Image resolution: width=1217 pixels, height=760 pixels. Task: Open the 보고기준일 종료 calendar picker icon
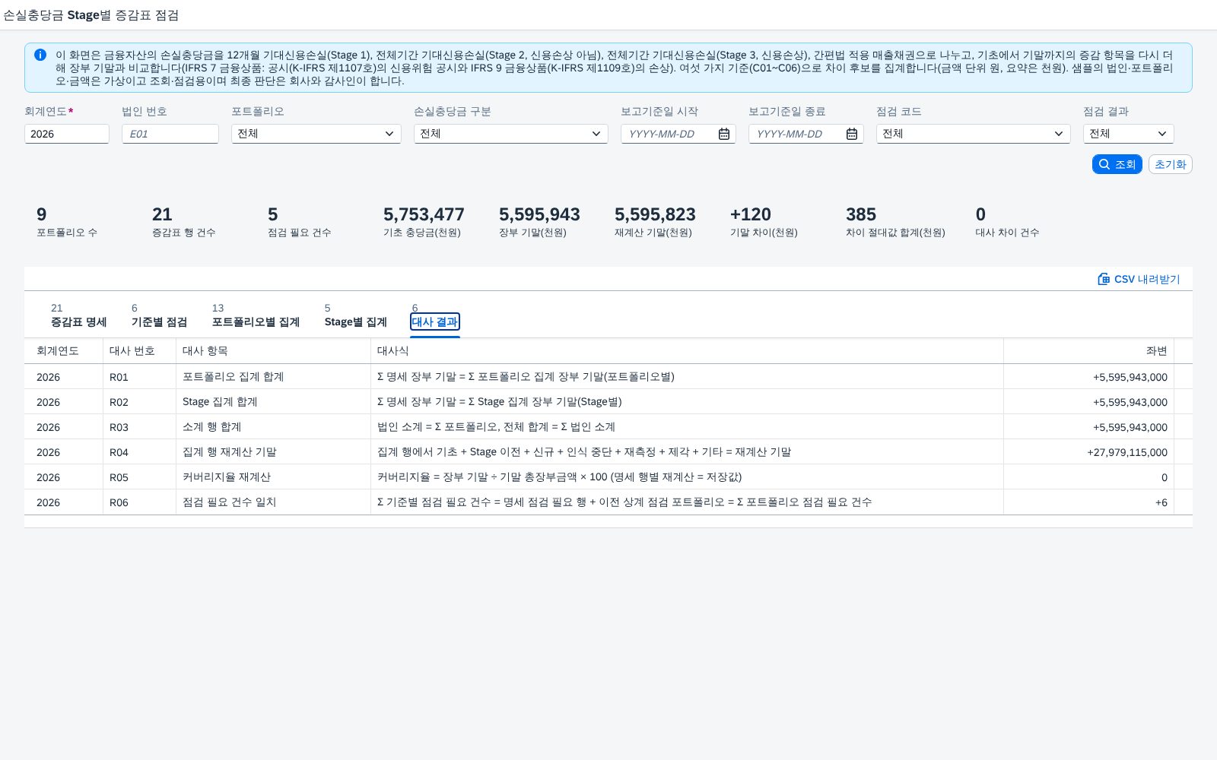[x=852, y=134]
